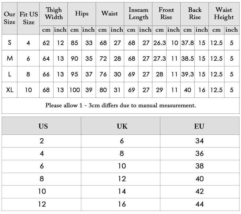
Task: Select the UK size 16 cell
Action: tap(122, 204)
